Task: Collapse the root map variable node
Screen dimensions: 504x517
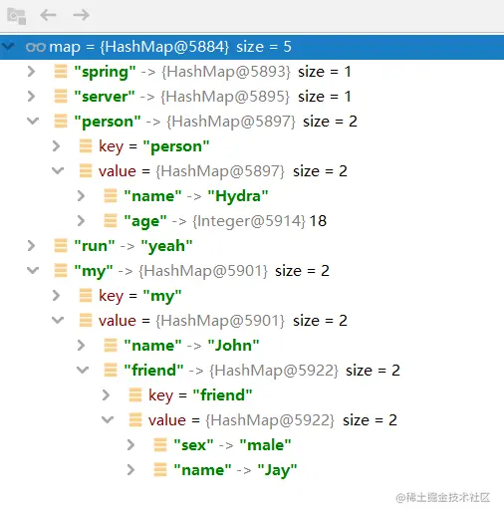Action: [8, 46]
